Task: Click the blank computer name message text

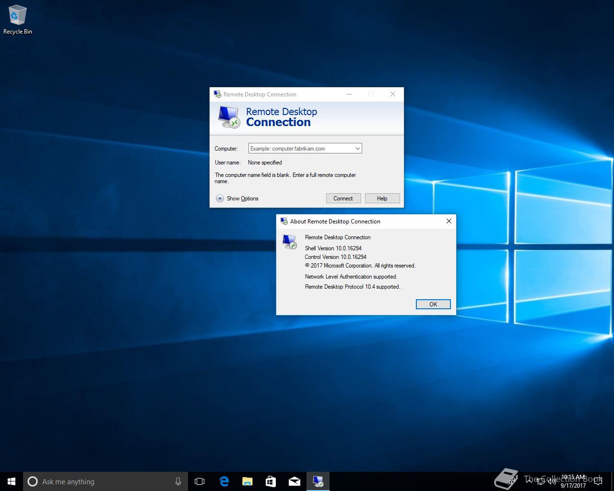Action: (285, 178)
